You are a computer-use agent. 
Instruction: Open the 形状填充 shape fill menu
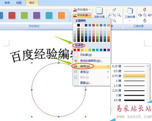click(82, 10)
